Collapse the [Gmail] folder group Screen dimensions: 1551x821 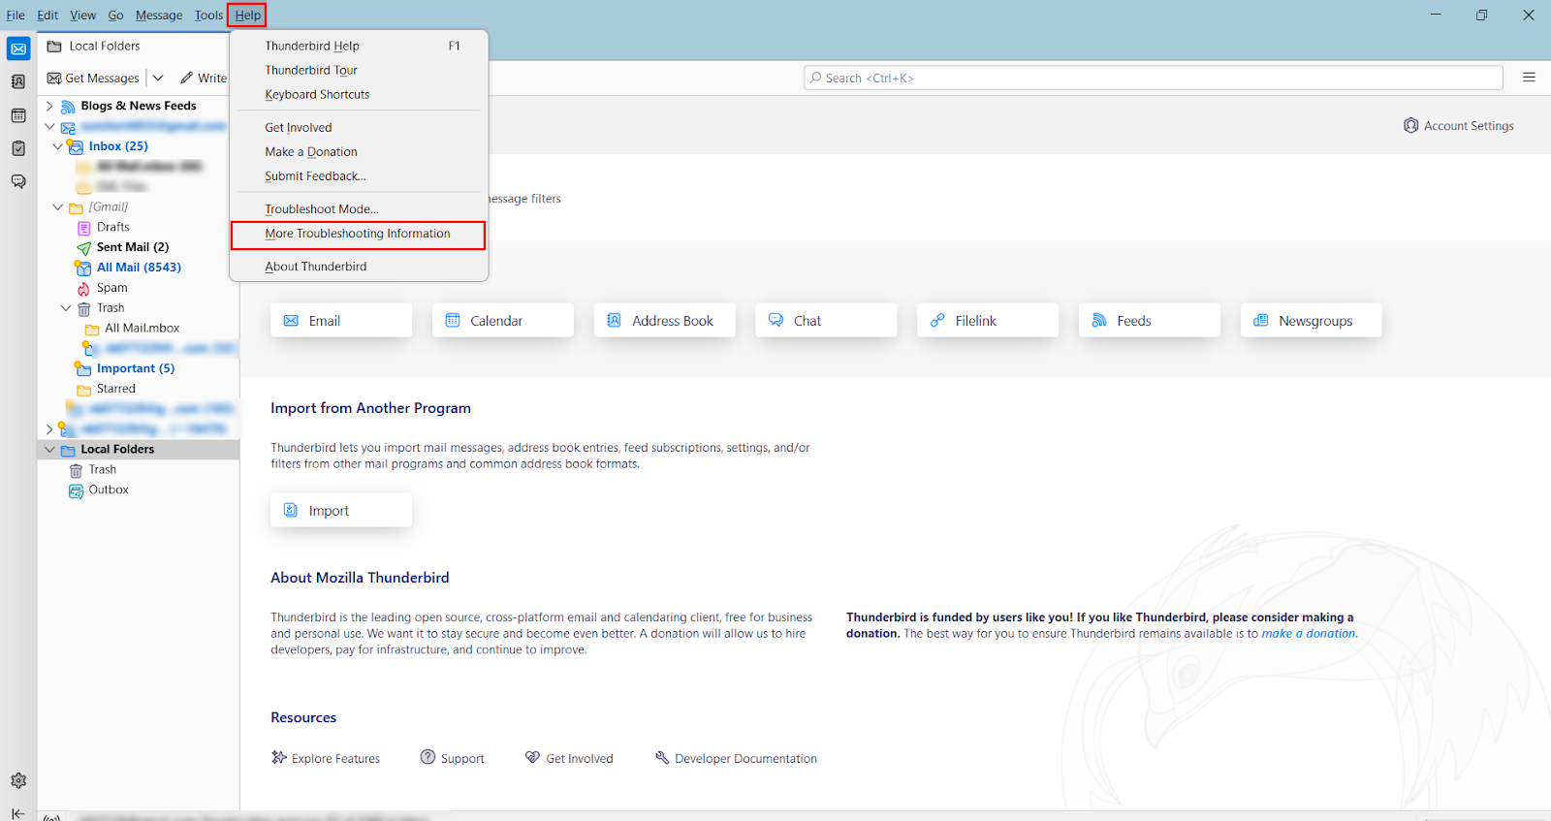(x=57, y=206)
